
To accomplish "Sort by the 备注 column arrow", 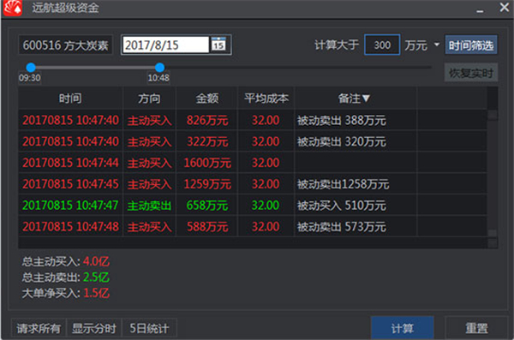I will pos(366,98).
